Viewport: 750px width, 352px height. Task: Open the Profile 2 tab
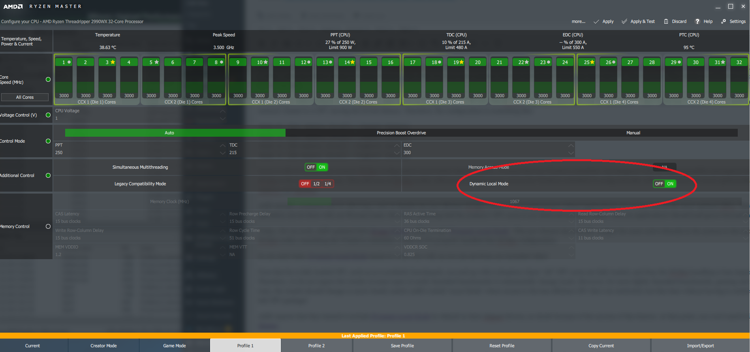tap(316, 346)
